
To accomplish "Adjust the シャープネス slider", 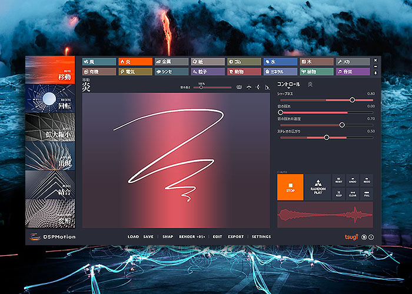I will click(352, 100).
